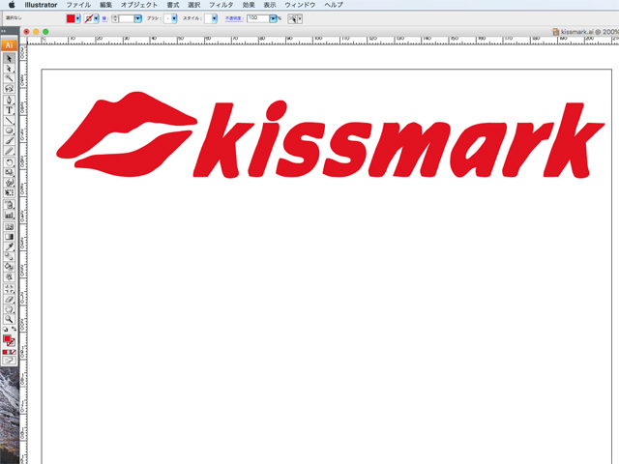619x464 pixels.
Task: Select the Scale tool
Action: [x=9, y=173]
